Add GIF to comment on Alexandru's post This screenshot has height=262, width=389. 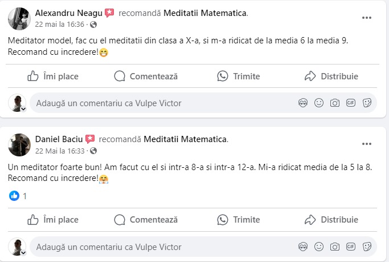tap(351, 103)
